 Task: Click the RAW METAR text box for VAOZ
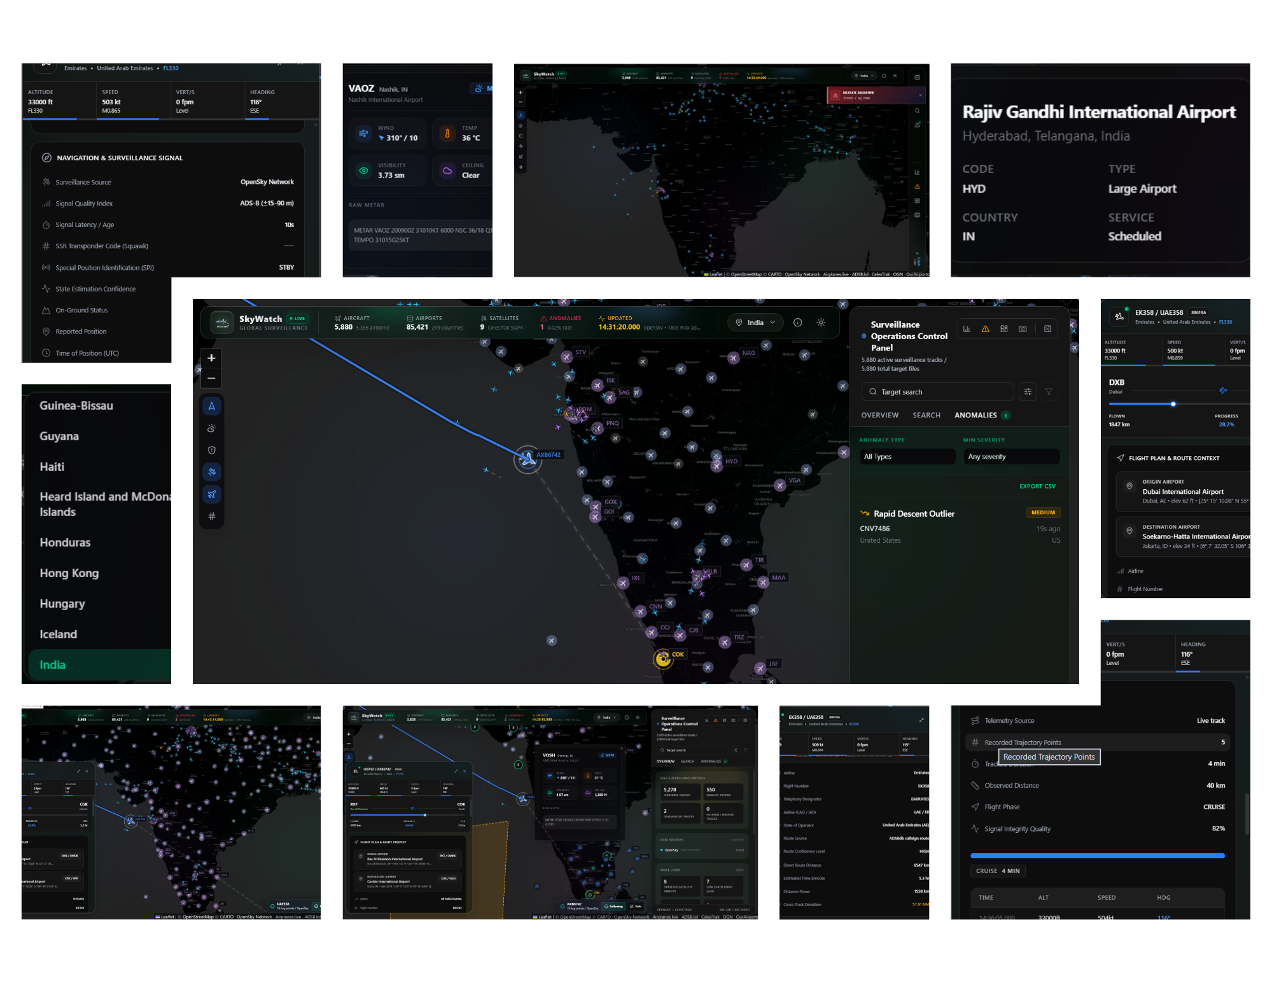421,235
